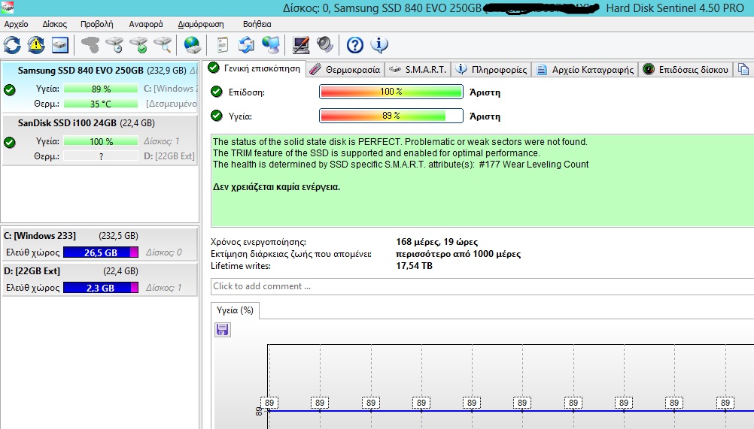Open the Δίσκος menu
Image resolution: width=754 pixels, height=429 pixels.
pos(54,24)
